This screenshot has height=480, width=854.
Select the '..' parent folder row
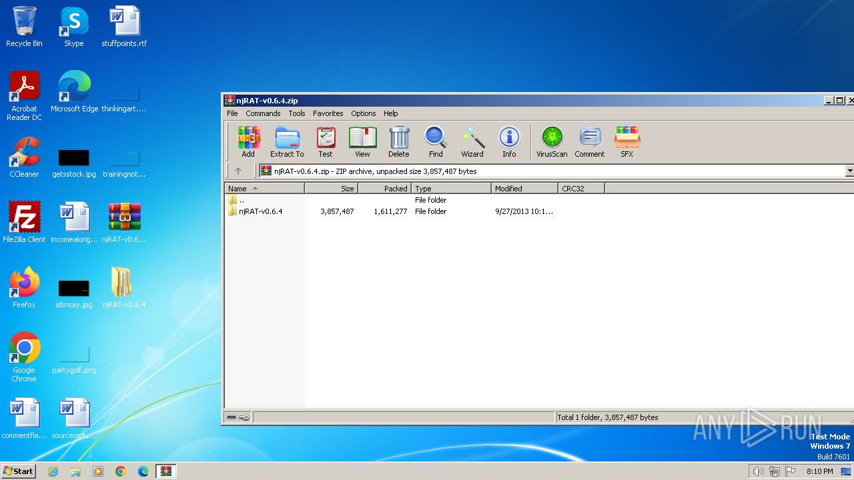click(539, 200)
